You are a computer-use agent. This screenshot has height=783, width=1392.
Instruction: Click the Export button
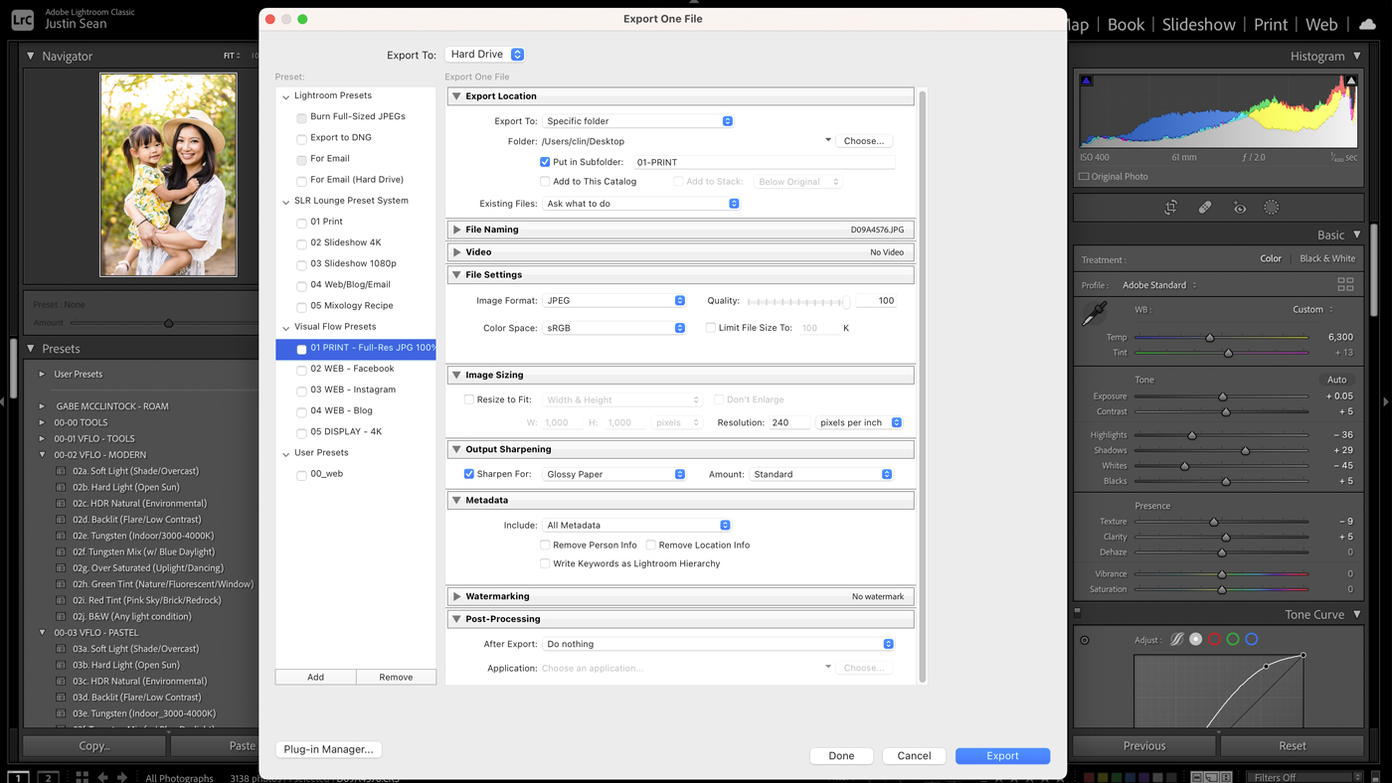[1002, 755]
